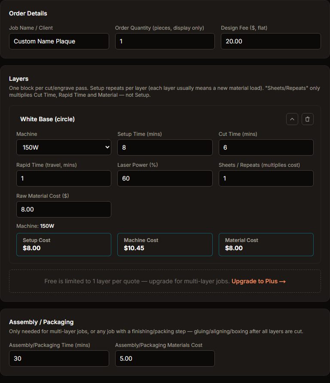Image resolution: width=330 pixels, height=383 pixels.
Task: Edit the Raw Material Cost field
Action: (x=64, y=209)
